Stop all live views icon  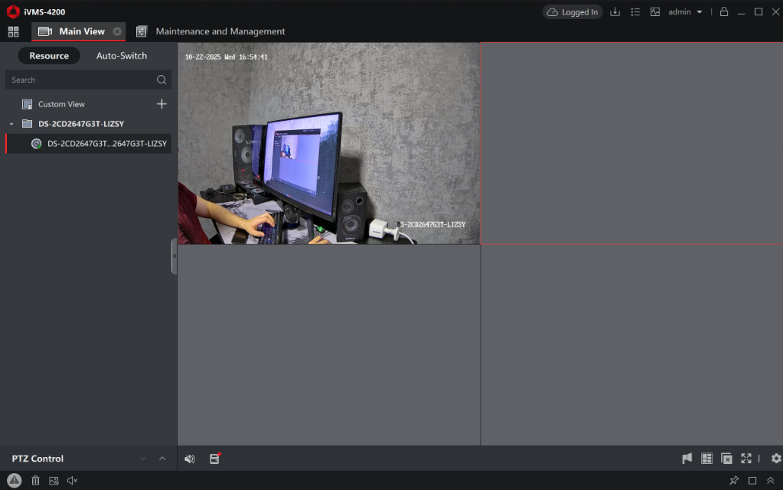pyautogui.click(x=726, y=459)
